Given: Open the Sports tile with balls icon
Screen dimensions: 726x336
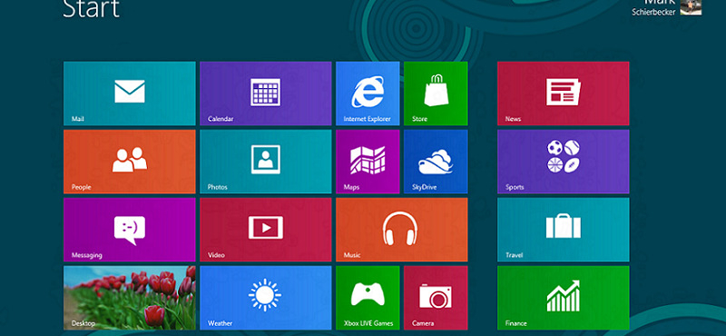Looking at the screenshot, I should 563,162.
